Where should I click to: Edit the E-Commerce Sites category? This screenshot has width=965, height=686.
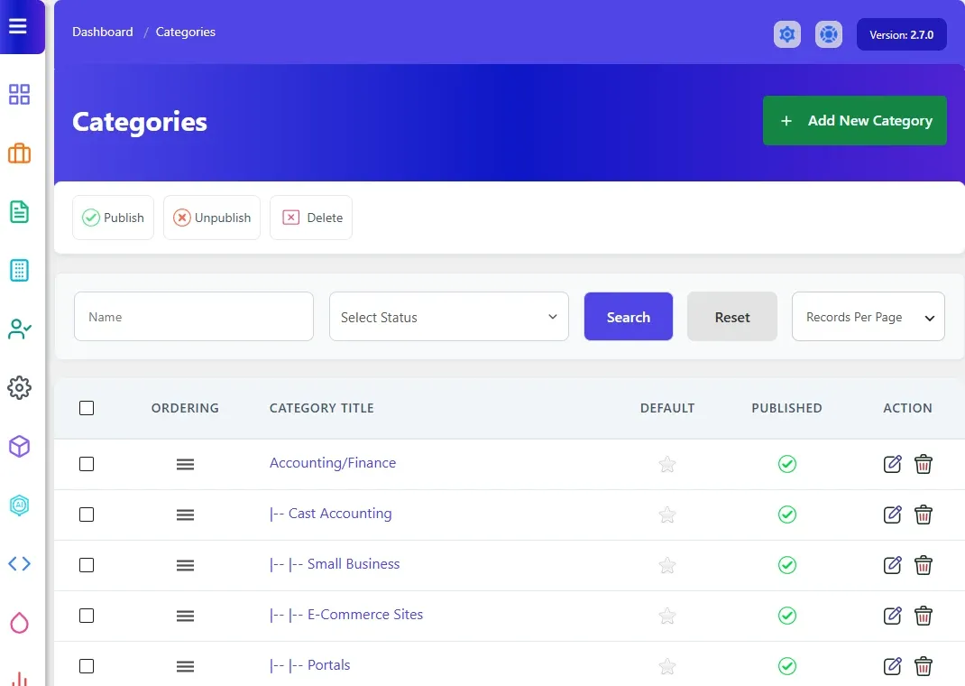click(x=892, y=616)
